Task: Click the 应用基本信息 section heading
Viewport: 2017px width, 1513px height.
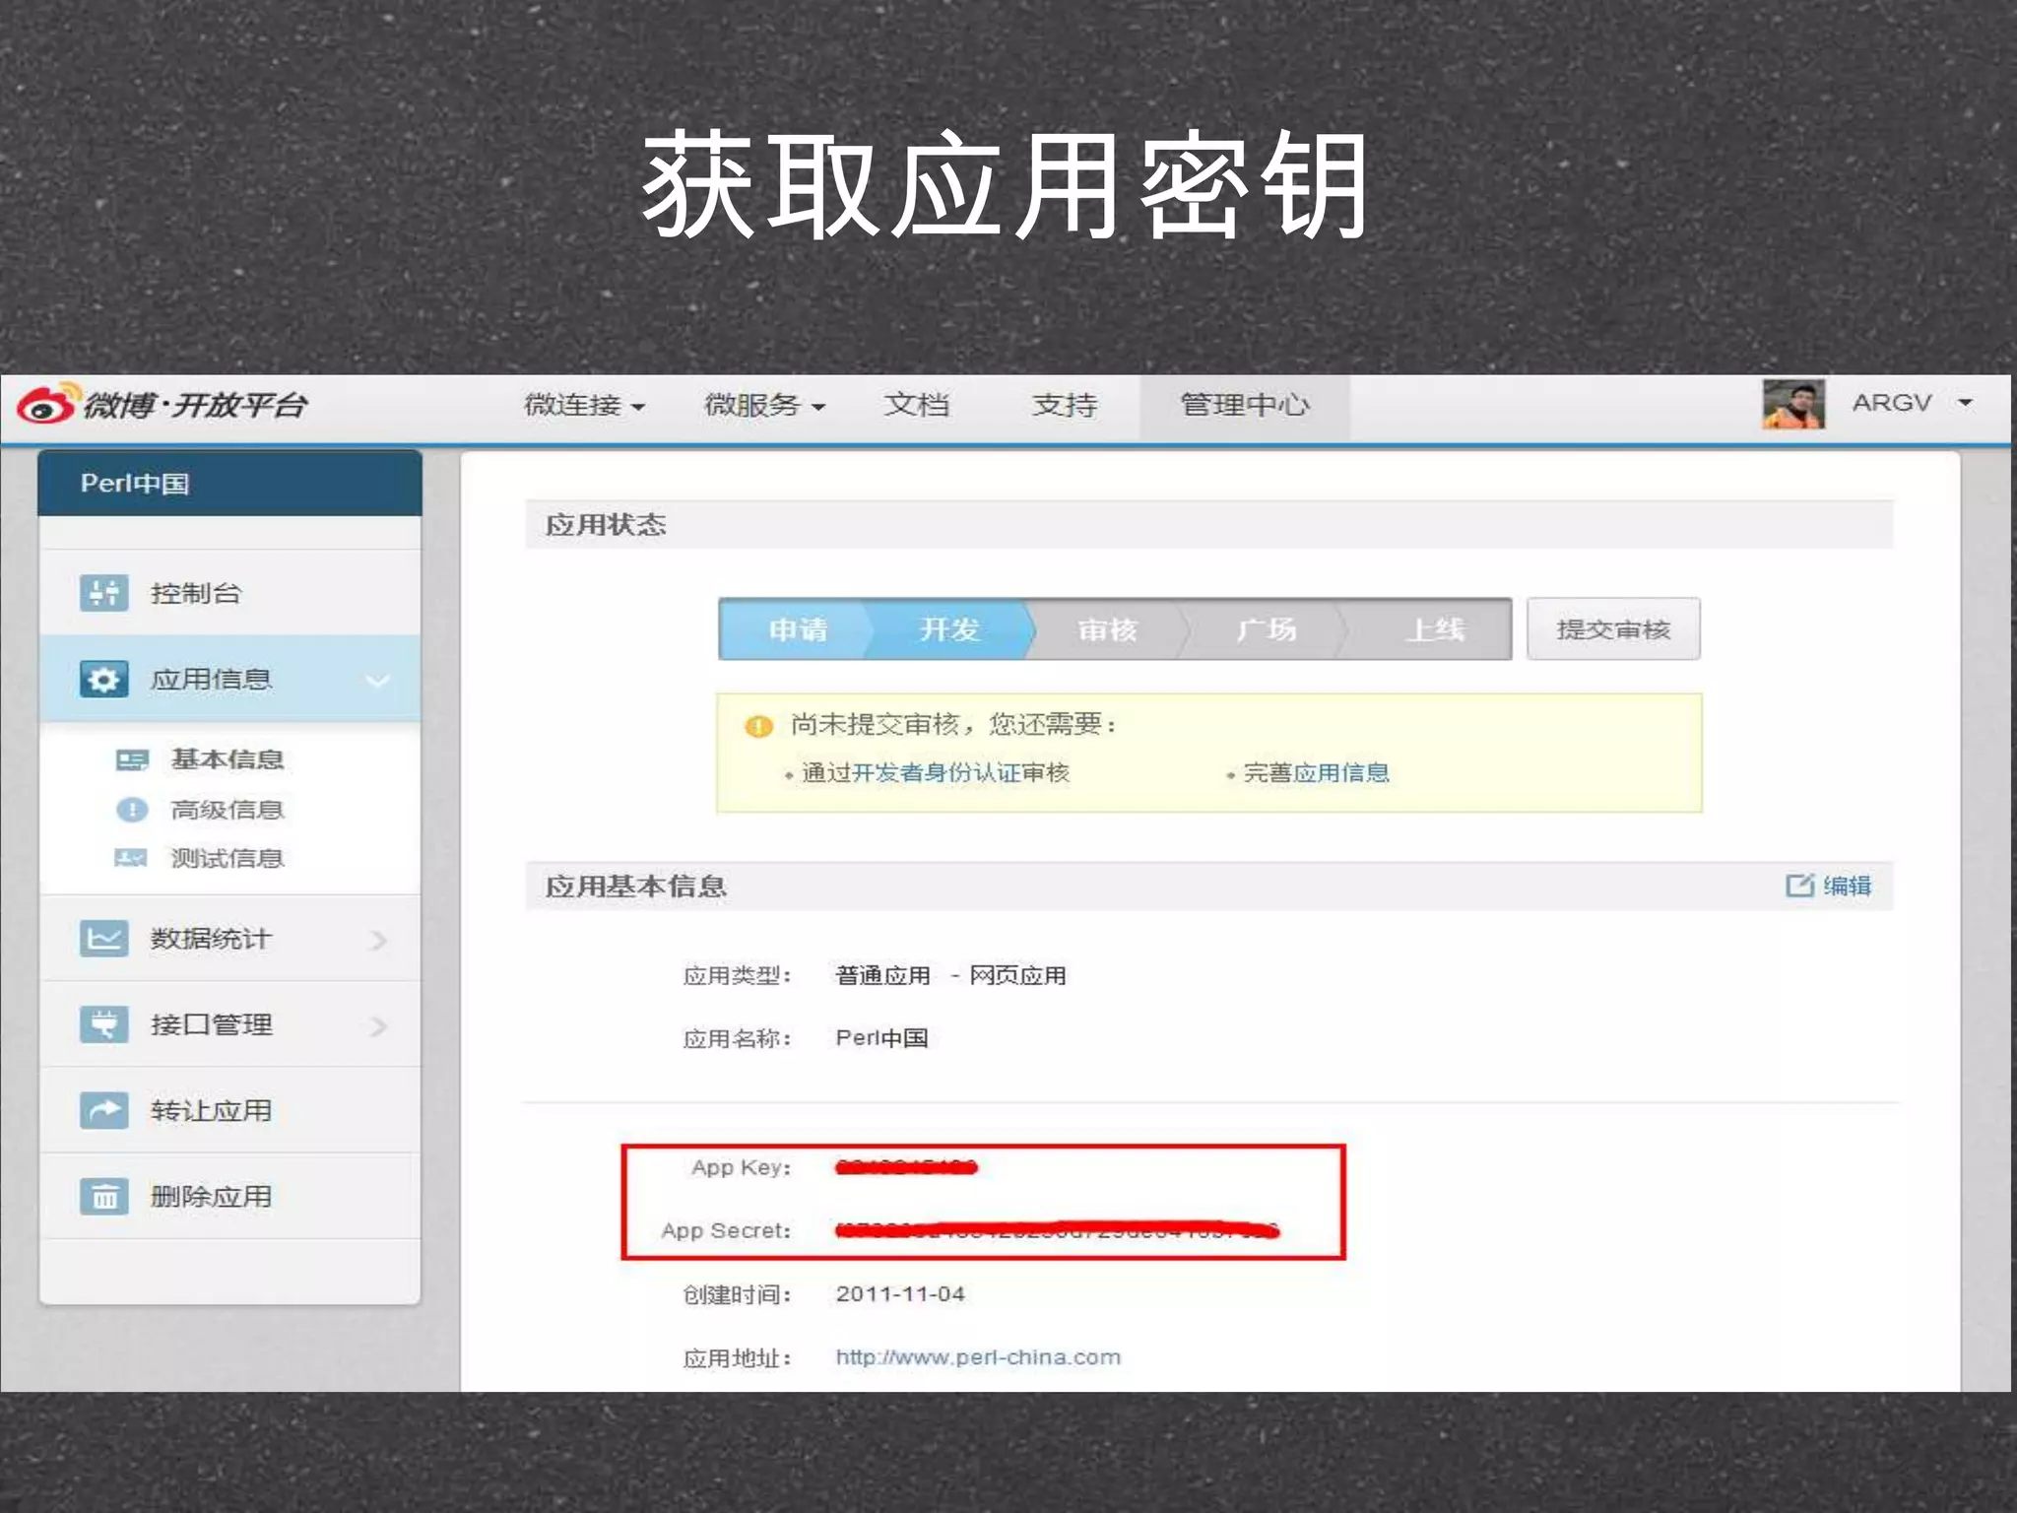Action: pyautogui.click(x=636, y=886)
